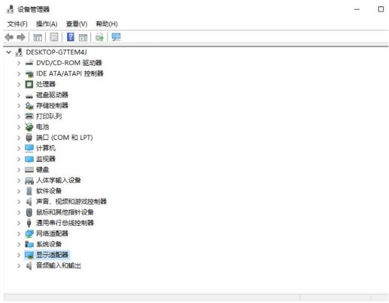
Task: Select the 软件设备 tree row
Action: (49, 191)
